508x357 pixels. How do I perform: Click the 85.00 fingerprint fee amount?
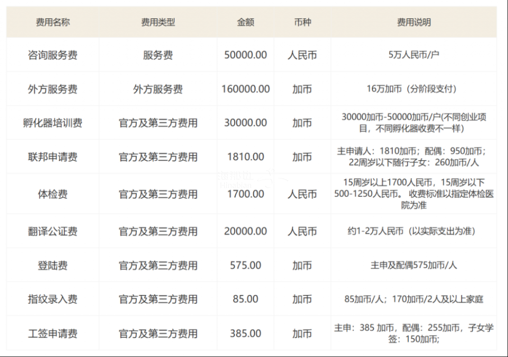[246, 299]
